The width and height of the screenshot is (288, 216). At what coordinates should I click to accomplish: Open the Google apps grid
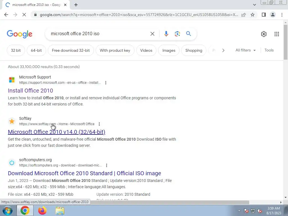277,34
